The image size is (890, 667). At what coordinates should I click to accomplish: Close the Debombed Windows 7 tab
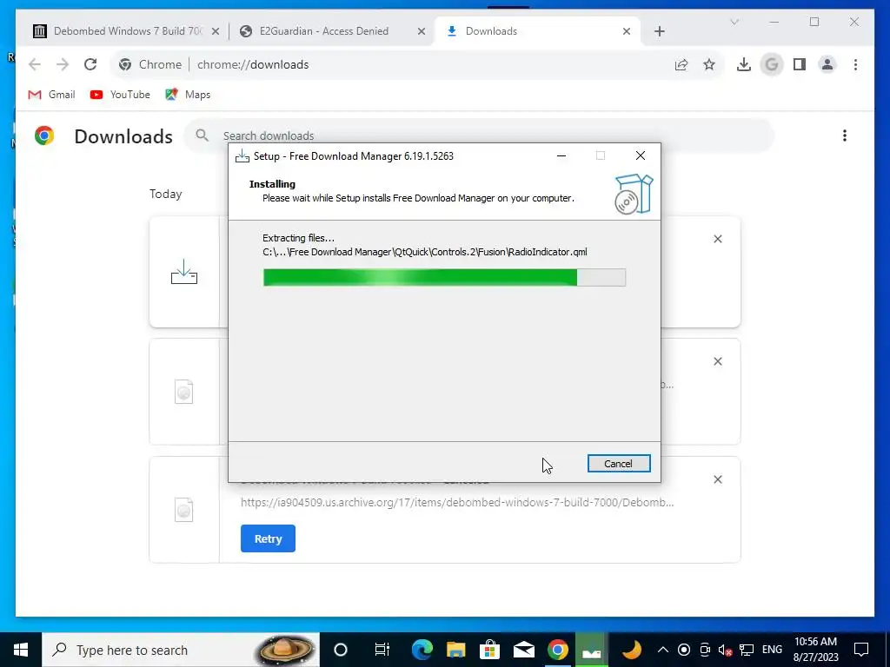point(216,32)
